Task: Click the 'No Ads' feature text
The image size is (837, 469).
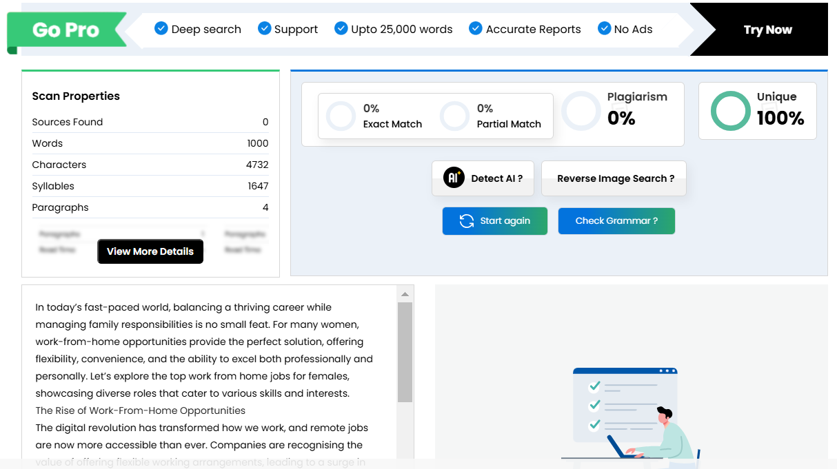Action: pos(633,29)
